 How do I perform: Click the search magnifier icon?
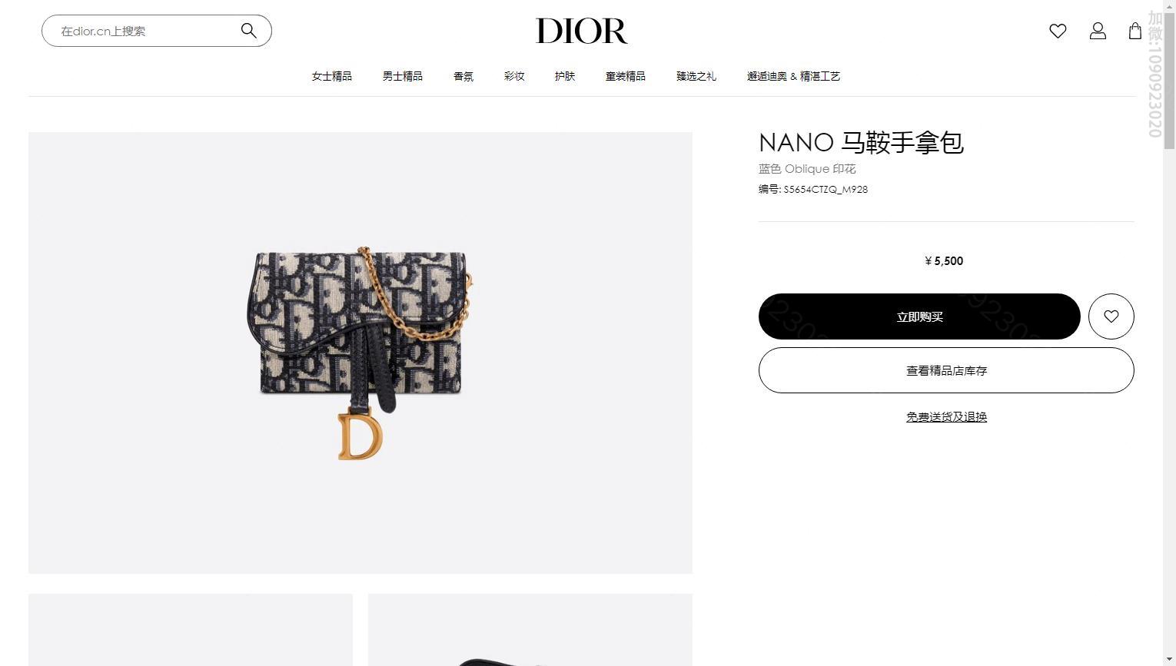pos(248,31)
